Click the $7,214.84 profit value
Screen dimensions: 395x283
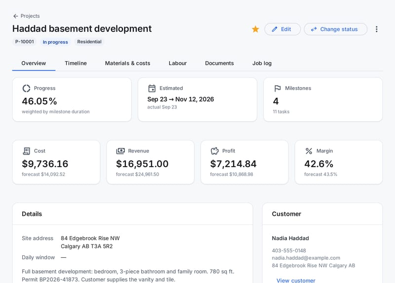233,164
